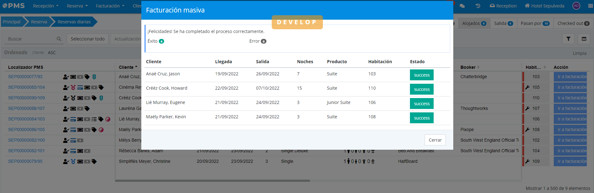Image resolution: width=594 pixels, height=193 pixels.
Task: Click magnifier icon in Buscar field
Action: [x=59, y=39]
